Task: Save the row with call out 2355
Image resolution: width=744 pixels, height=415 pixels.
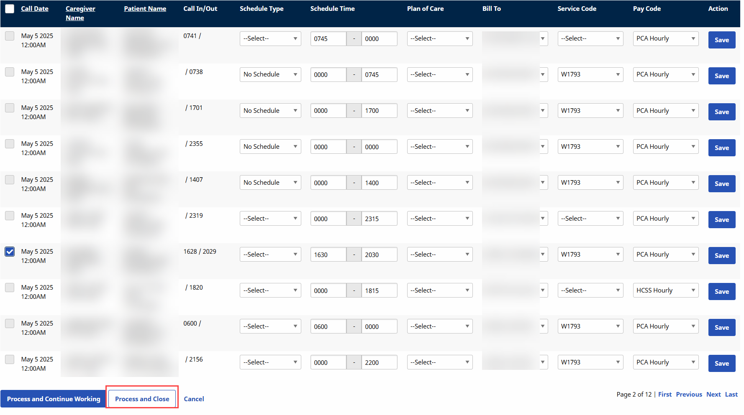Action: (x=721, y=148)
